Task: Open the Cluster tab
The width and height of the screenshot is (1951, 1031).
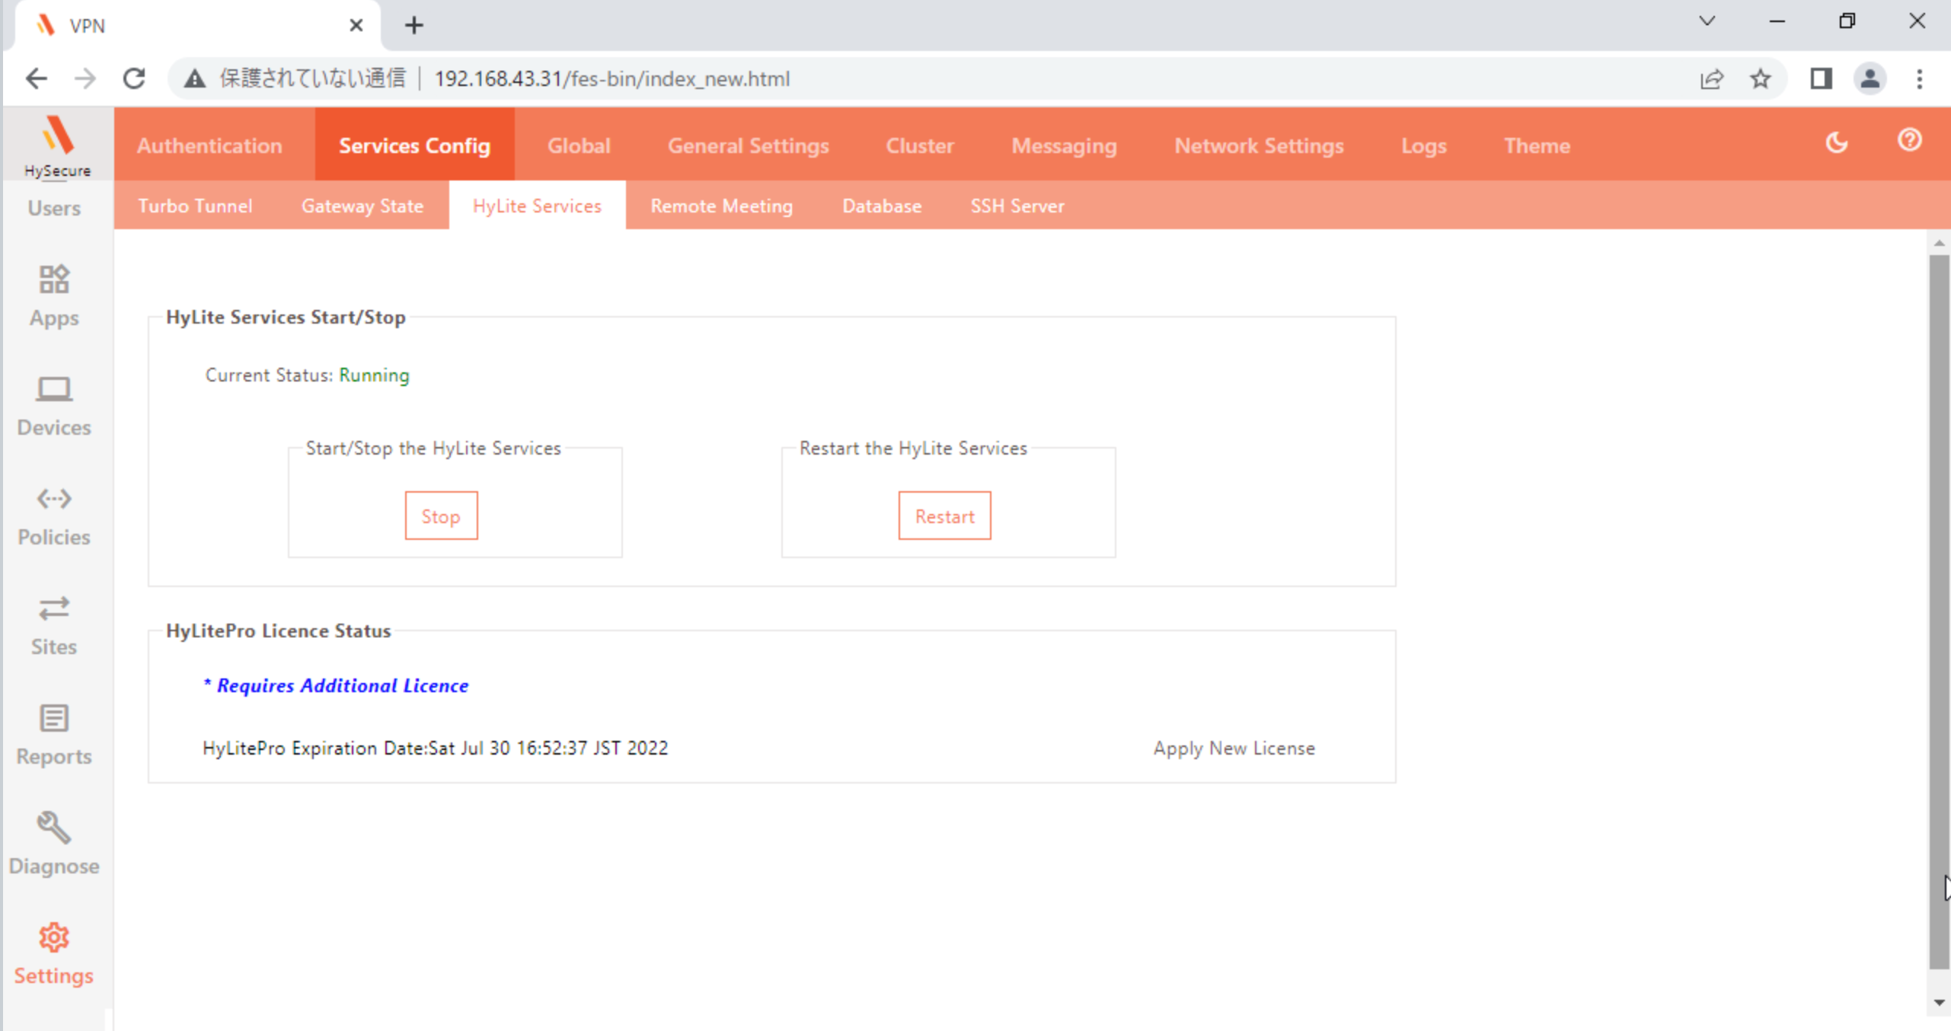Action: pyautogui.click(x=919, y=145)
